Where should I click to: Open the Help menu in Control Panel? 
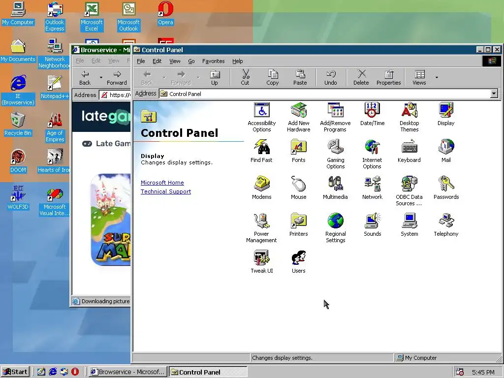pos(238,61)
